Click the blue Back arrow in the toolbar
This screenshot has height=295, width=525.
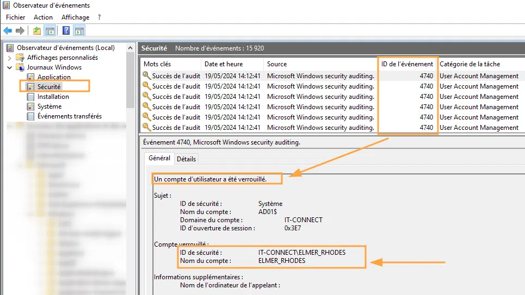[8, 30]
